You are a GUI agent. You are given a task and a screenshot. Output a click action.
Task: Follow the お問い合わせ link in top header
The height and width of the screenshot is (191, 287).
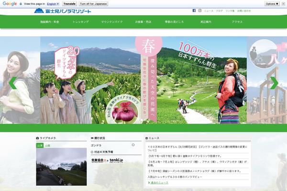pos(244,11)
